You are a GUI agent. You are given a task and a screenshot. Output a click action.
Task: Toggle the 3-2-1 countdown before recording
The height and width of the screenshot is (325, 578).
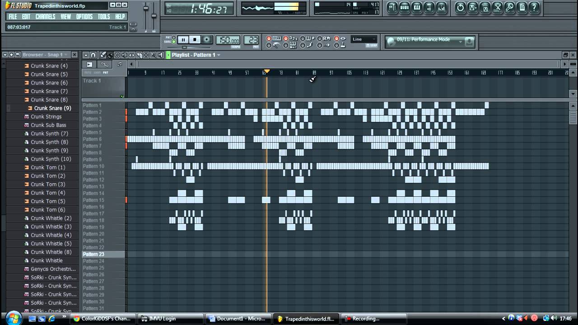click(285, 38)
